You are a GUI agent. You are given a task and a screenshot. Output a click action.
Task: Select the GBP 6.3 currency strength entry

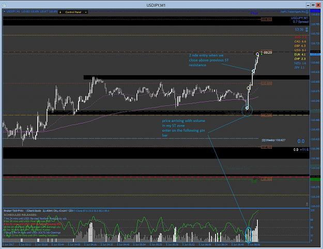tap(300, 46)
